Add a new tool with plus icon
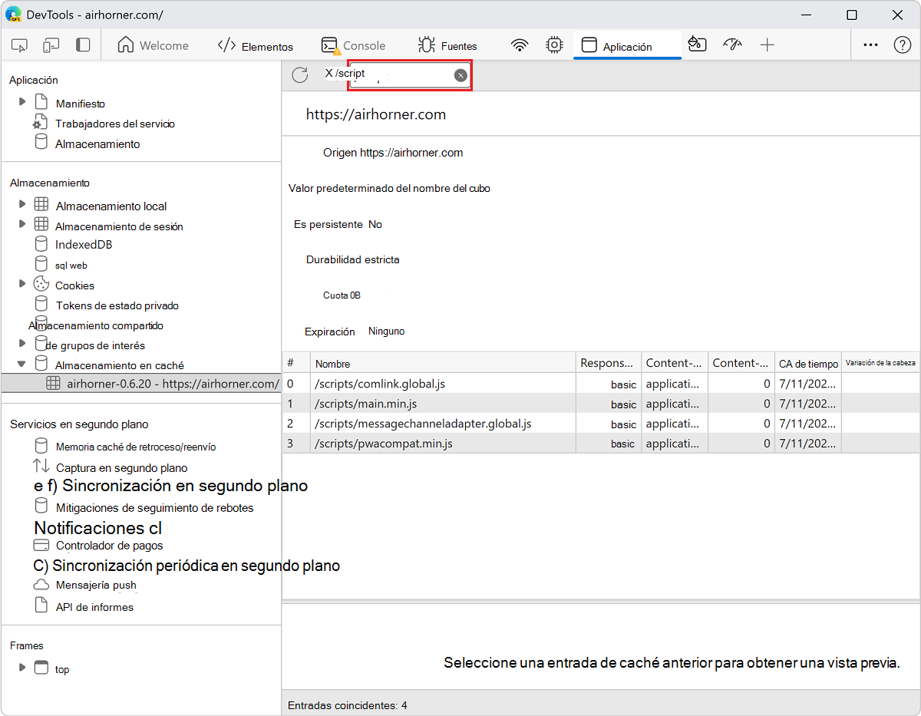 coord(767,45)
